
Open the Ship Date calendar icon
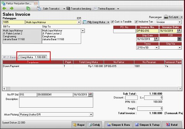click(156, 39)
